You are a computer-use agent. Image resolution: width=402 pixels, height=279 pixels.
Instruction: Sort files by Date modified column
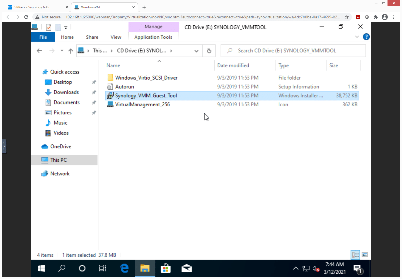[233, 65]
